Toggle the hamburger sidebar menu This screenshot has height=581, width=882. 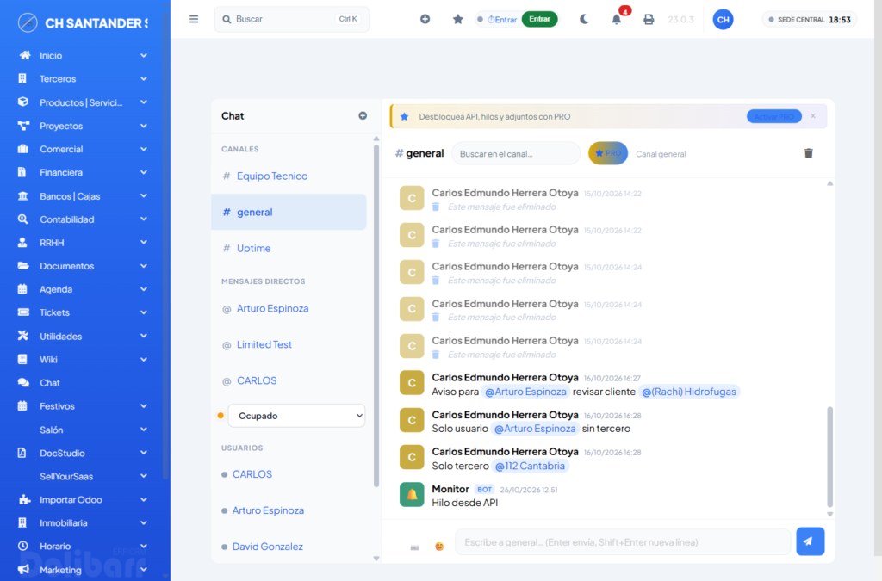[x=194, y=19]
